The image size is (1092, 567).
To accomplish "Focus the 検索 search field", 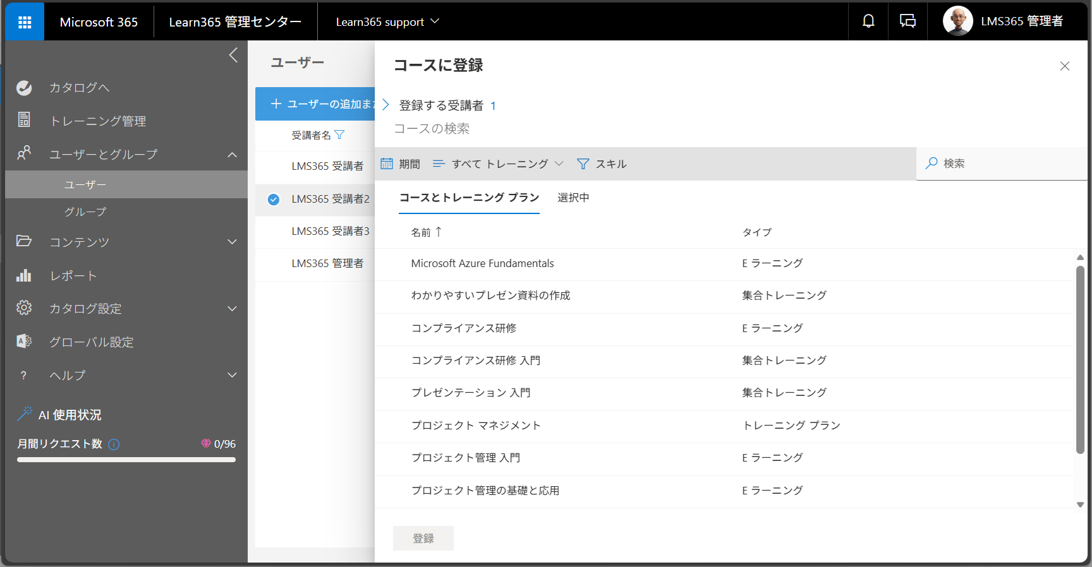I will coord(1002,164).
